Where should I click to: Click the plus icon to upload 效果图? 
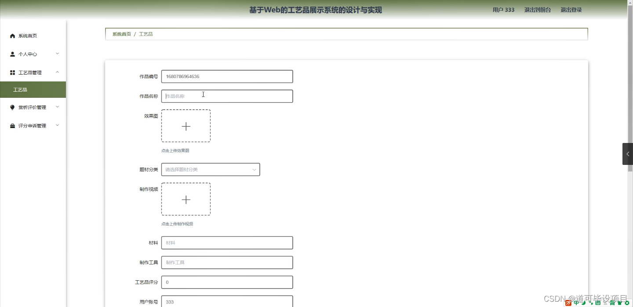(186, 126)
